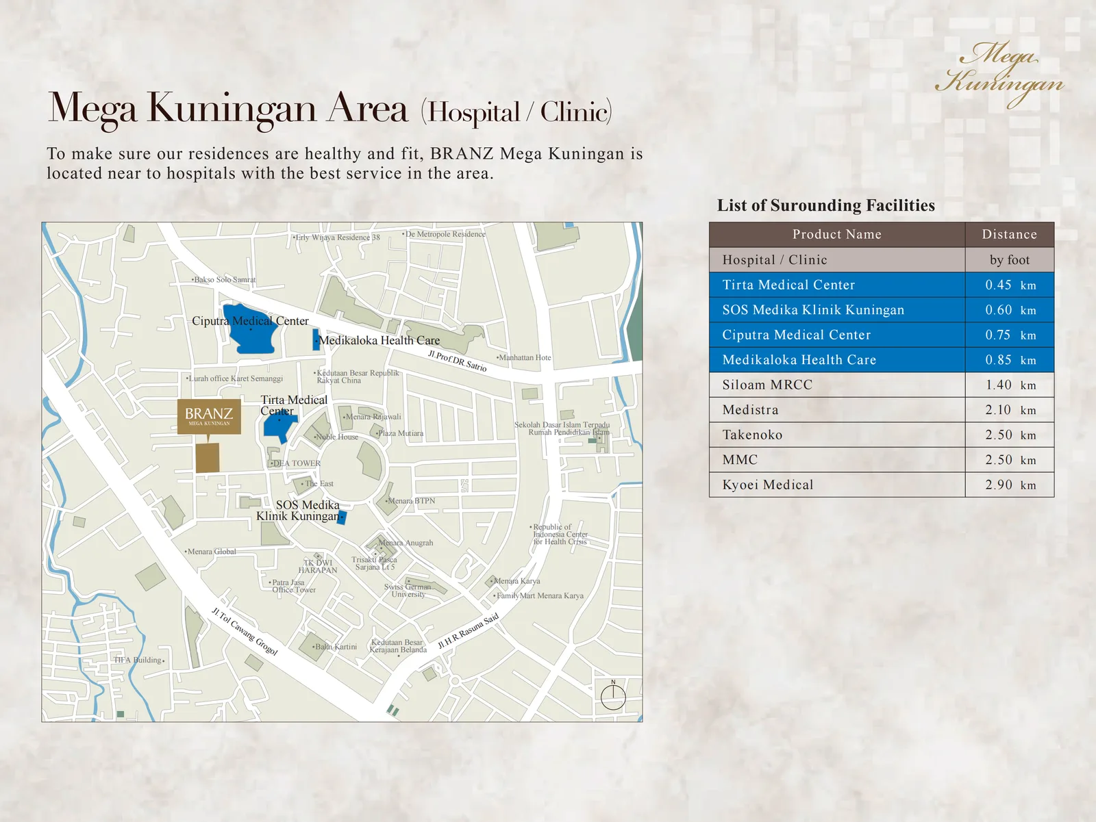Click the BRANZ Mega Kuningan map marker
1096x822 pixels.
coord(209,417)
